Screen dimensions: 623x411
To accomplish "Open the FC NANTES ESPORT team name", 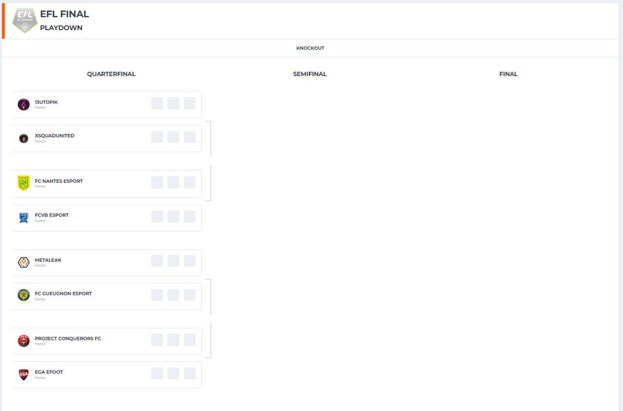I will (59, 181).
